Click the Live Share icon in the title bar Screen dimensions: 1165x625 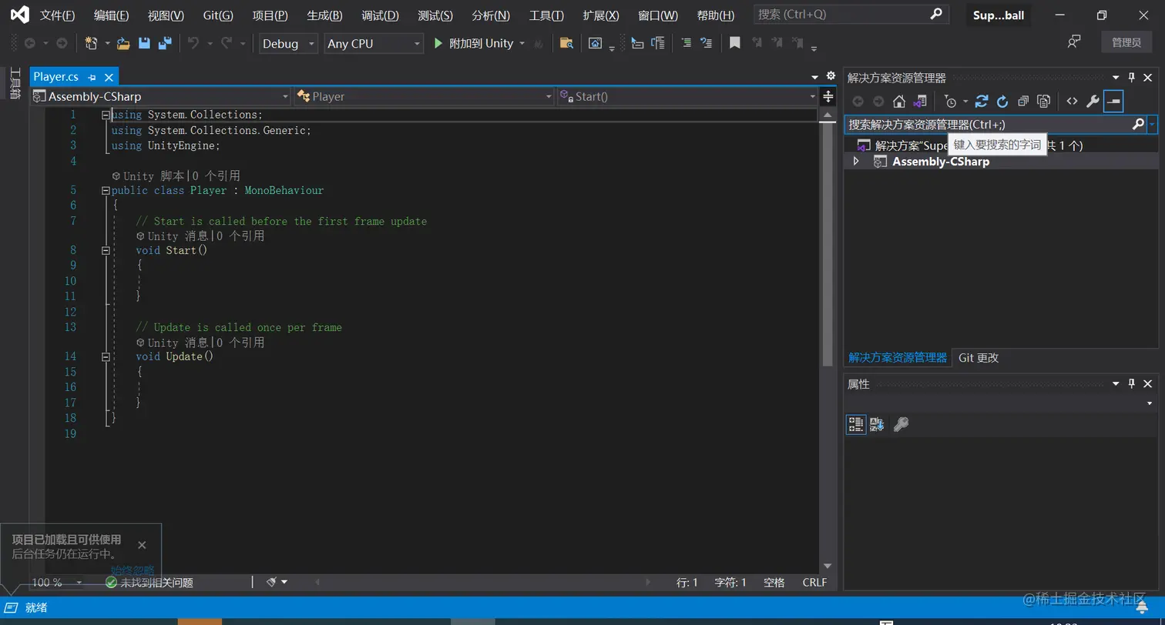[x=1074, y=42]
